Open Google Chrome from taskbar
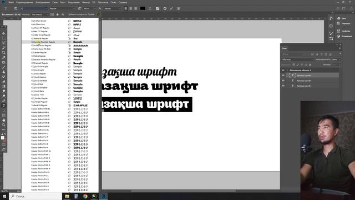 [x=85, y=196]
